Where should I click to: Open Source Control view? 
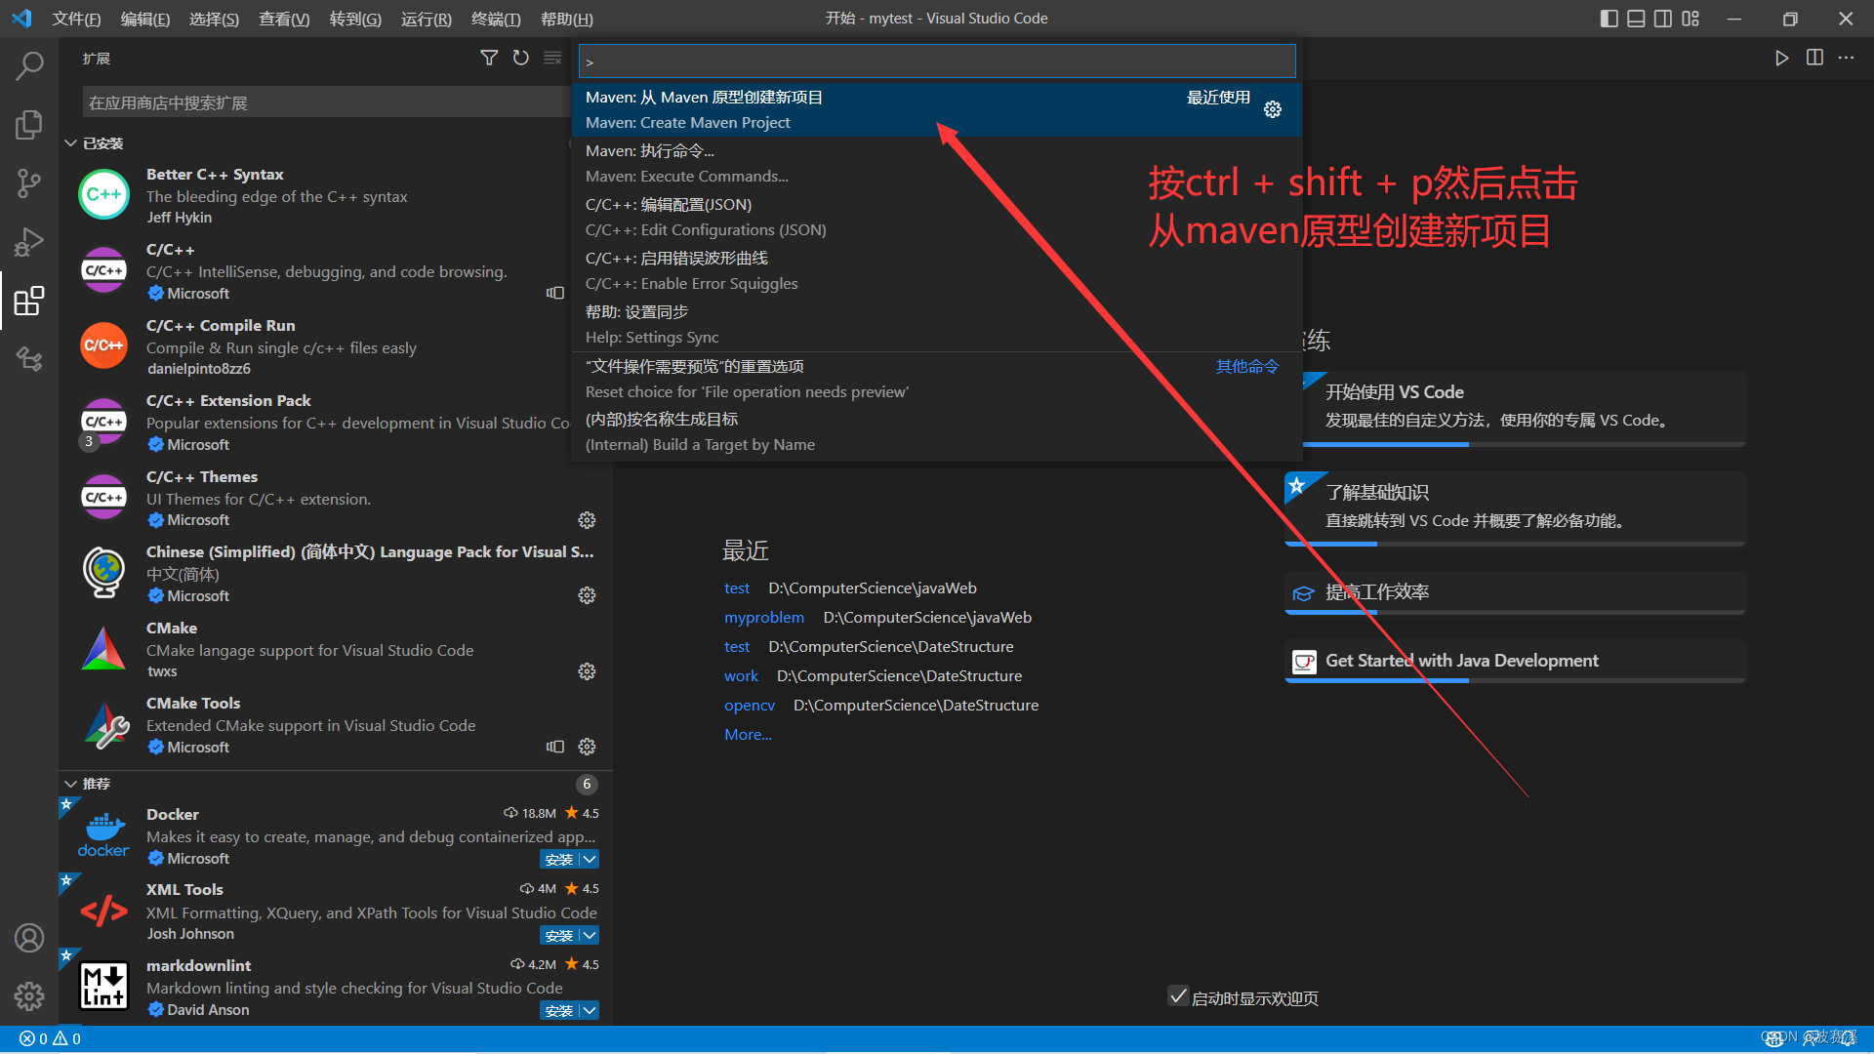pos(29,182)
